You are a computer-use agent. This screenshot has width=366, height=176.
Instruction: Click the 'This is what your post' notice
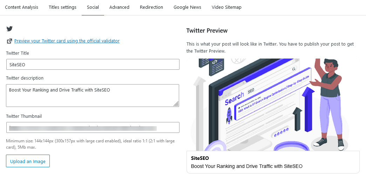pos(270,47)
